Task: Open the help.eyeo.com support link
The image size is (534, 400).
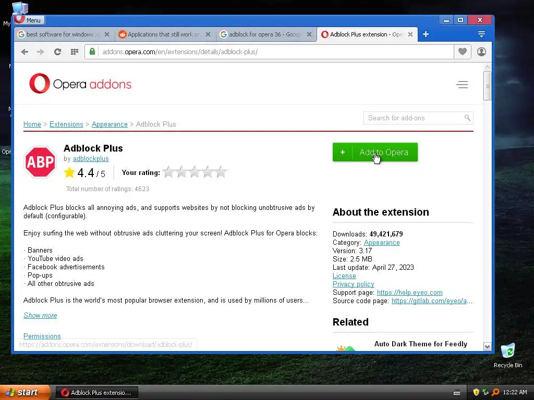Action: pyautogui.click(x=410, y=293)
